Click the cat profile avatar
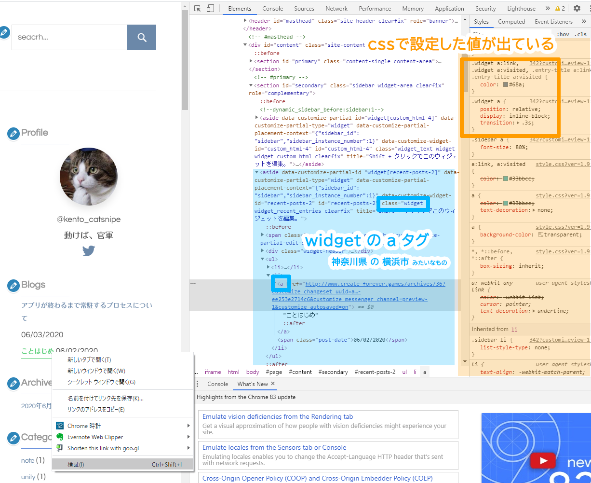The image size is (591, 483). [88, 177]
